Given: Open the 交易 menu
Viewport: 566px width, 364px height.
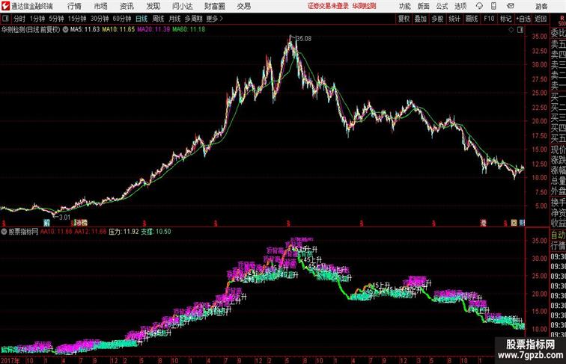Looking at the screenshot, I should (243, 6).
